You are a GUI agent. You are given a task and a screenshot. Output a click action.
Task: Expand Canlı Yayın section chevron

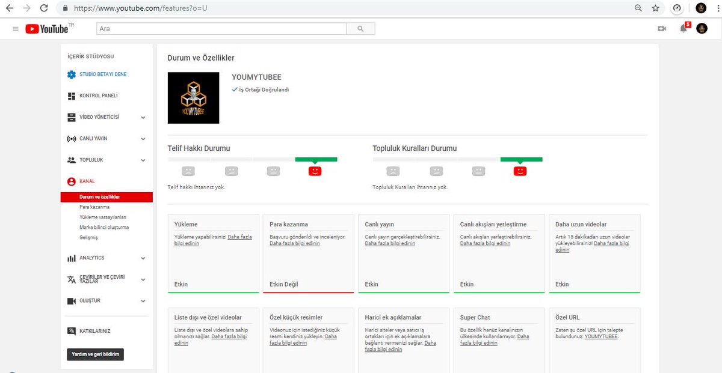(x=143, y=139)
